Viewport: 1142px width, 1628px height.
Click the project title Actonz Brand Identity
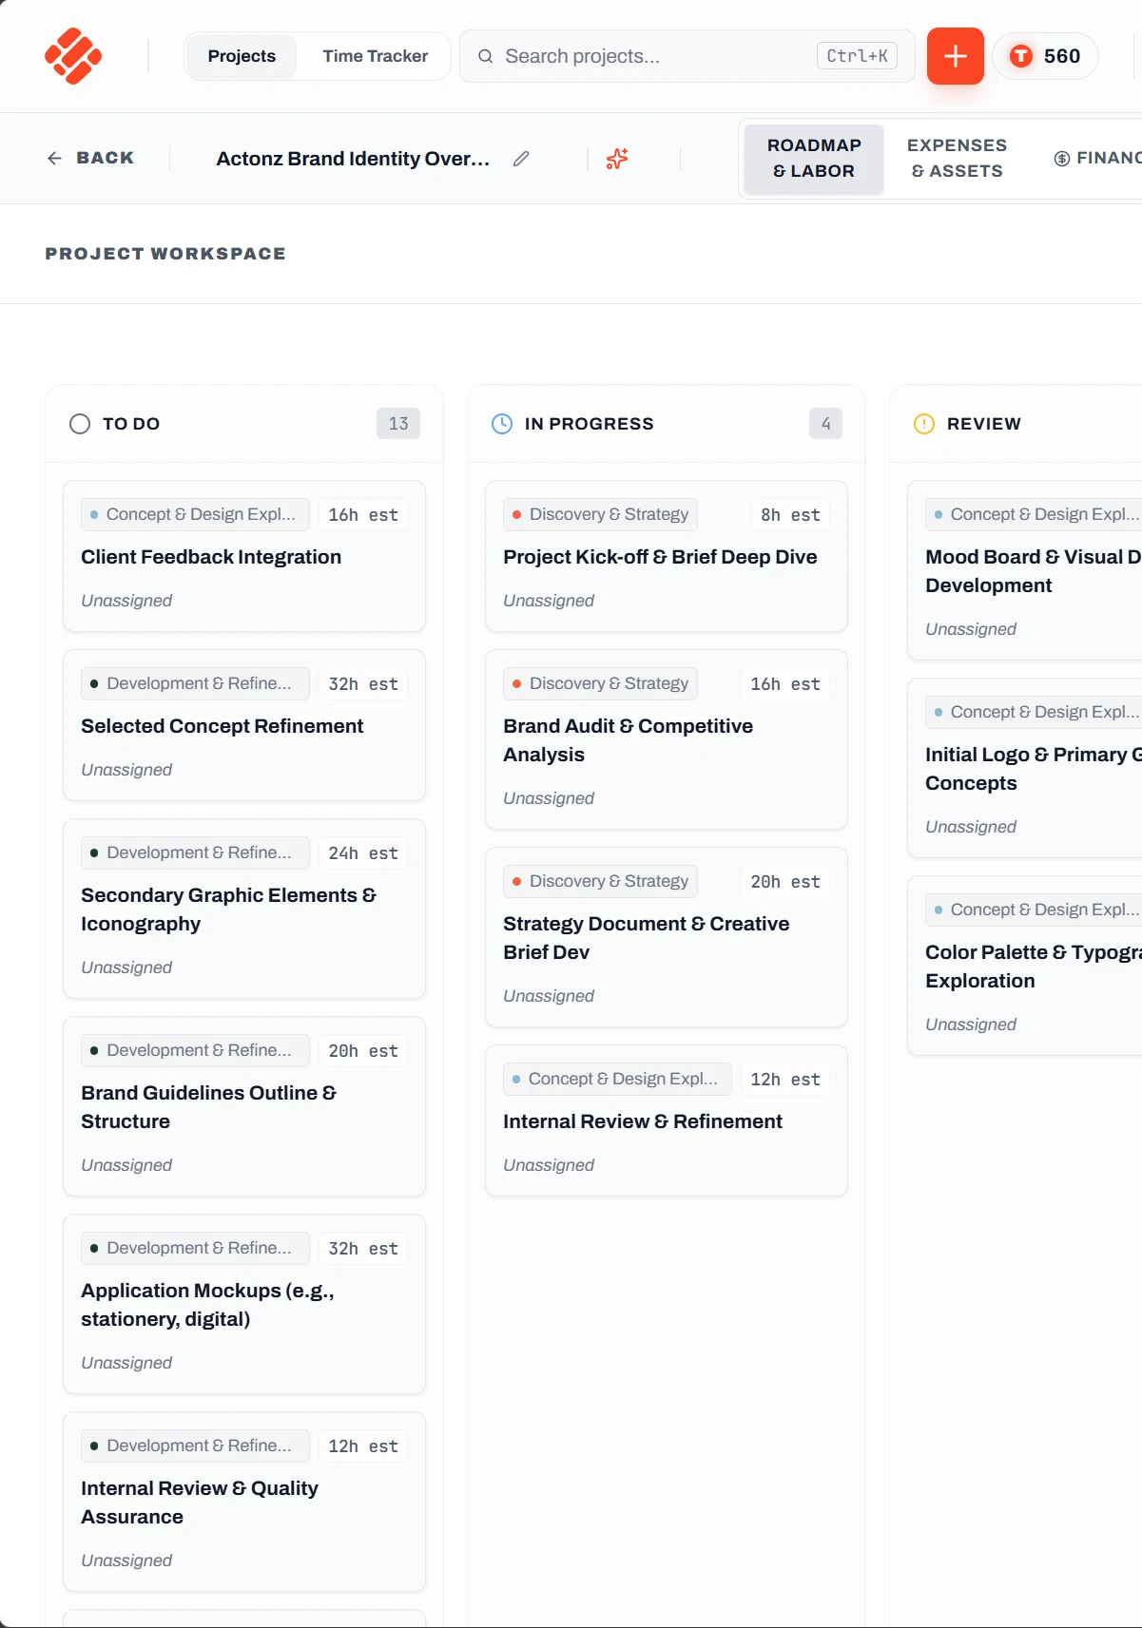[353, 159]
